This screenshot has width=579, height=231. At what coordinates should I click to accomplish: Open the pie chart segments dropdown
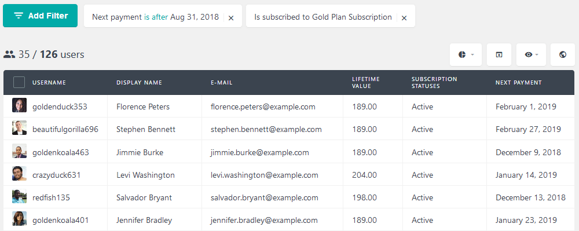(466, 54)
